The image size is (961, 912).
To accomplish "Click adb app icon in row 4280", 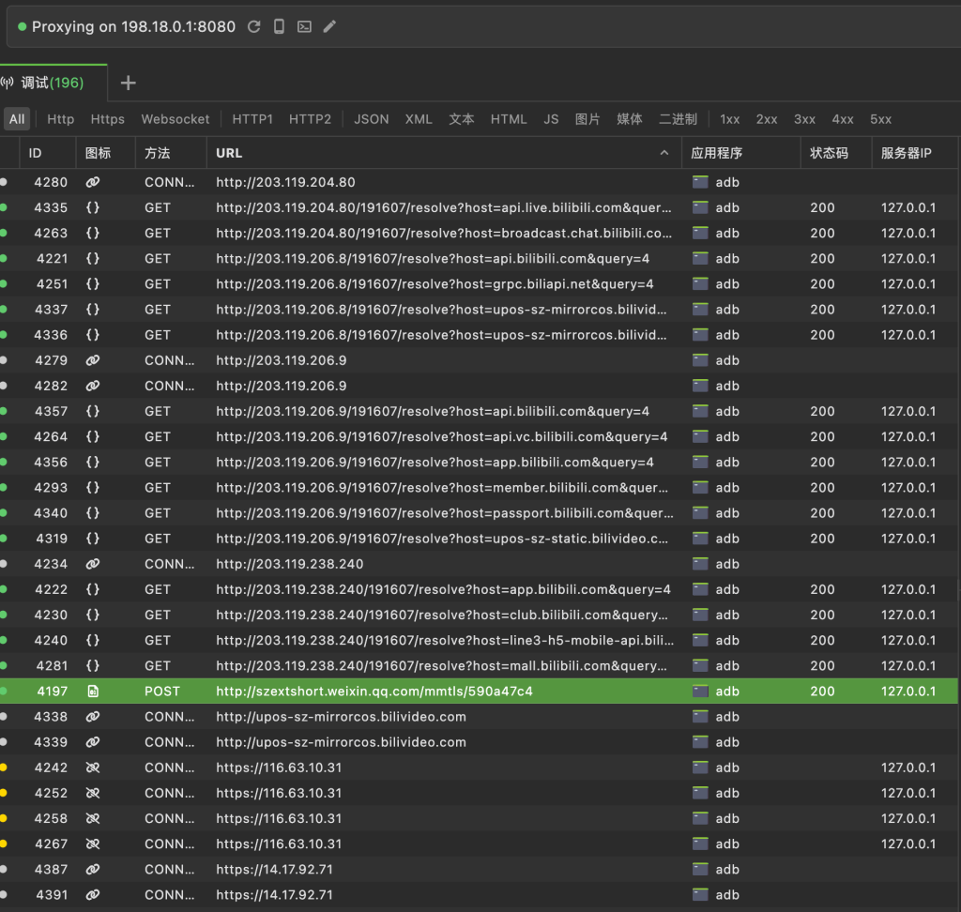I will click(700, 182).
